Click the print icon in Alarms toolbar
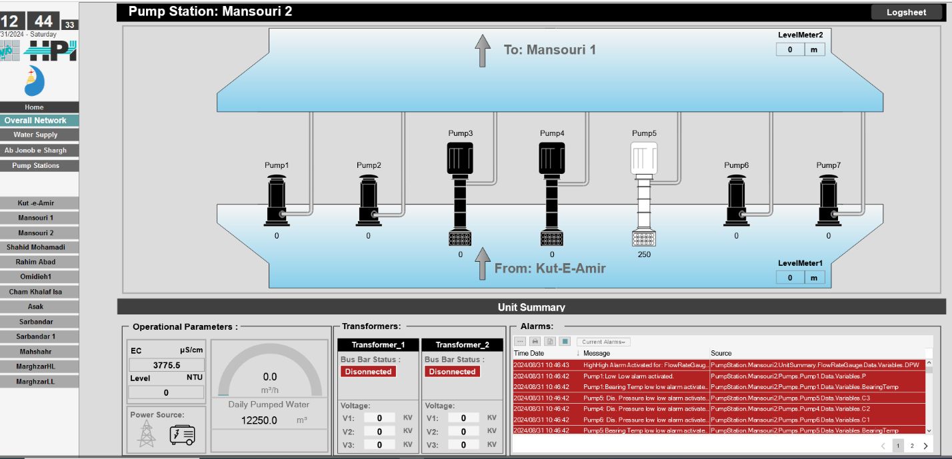The width and height of the screenshot is (952, 459). pyautogui.click(x=535, y=342)
